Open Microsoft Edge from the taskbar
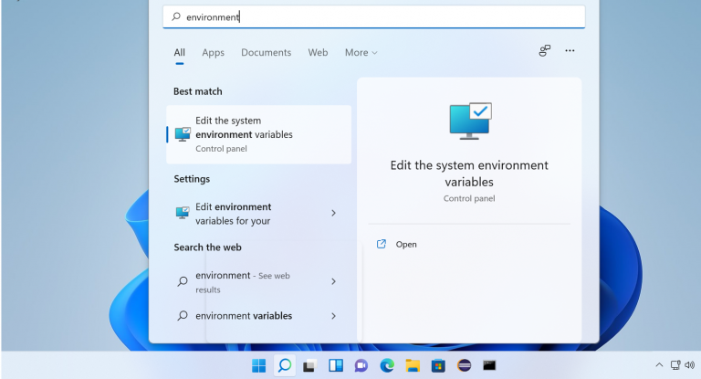The height and width of the screenshot is (379, 701). click(x=387, y=366)
